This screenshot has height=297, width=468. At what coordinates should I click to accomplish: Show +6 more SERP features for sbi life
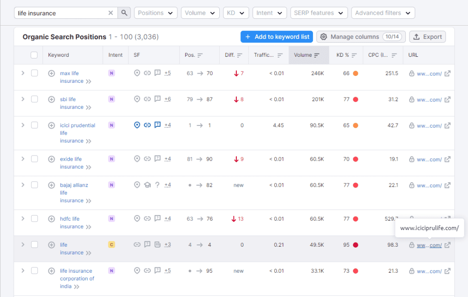click(167, 99)
